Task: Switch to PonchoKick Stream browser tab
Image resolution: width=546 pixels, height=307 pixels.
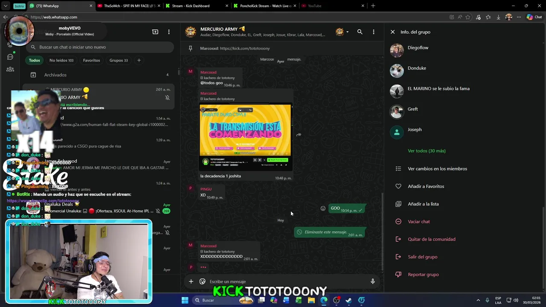Action: point(264,6)
